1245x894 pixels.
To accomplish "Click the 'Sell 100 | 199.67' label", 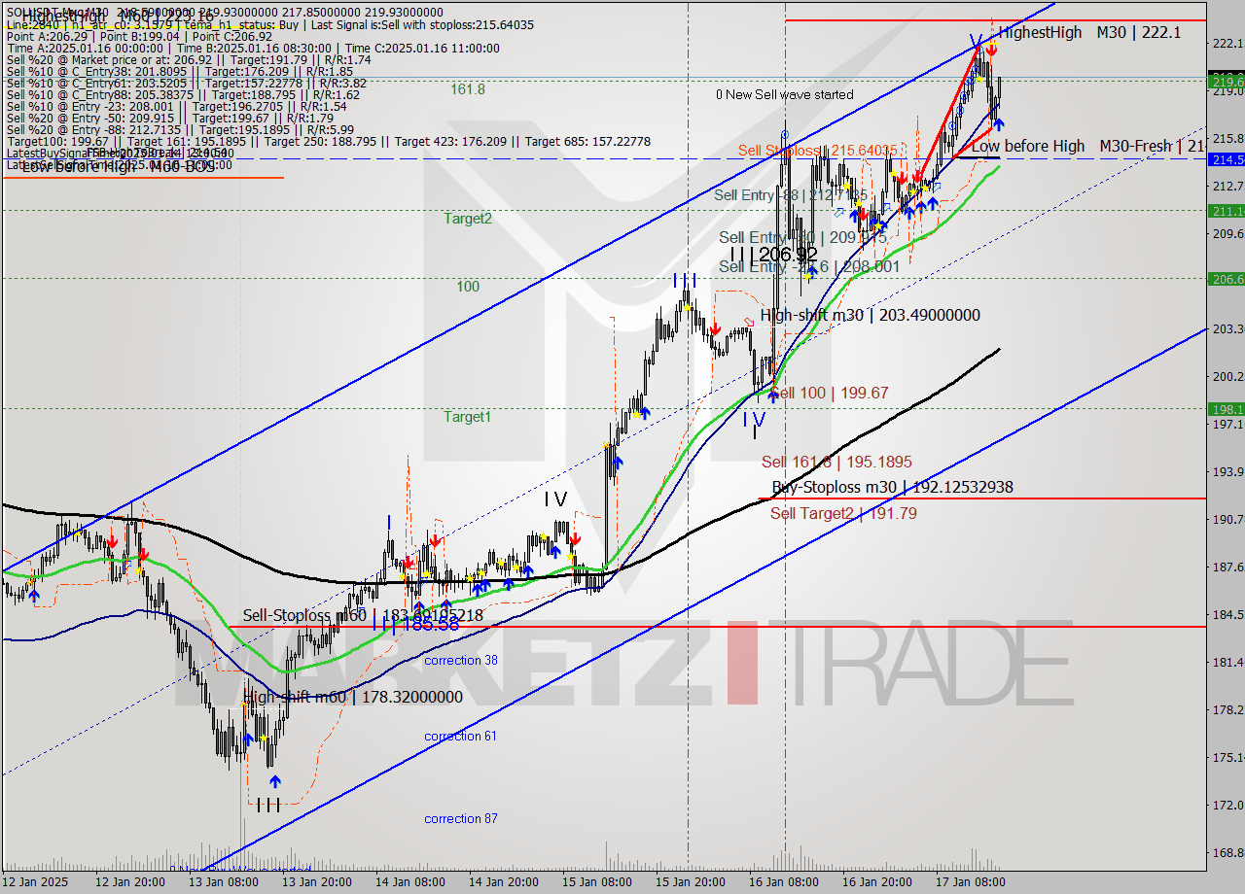I will (830, 393).
